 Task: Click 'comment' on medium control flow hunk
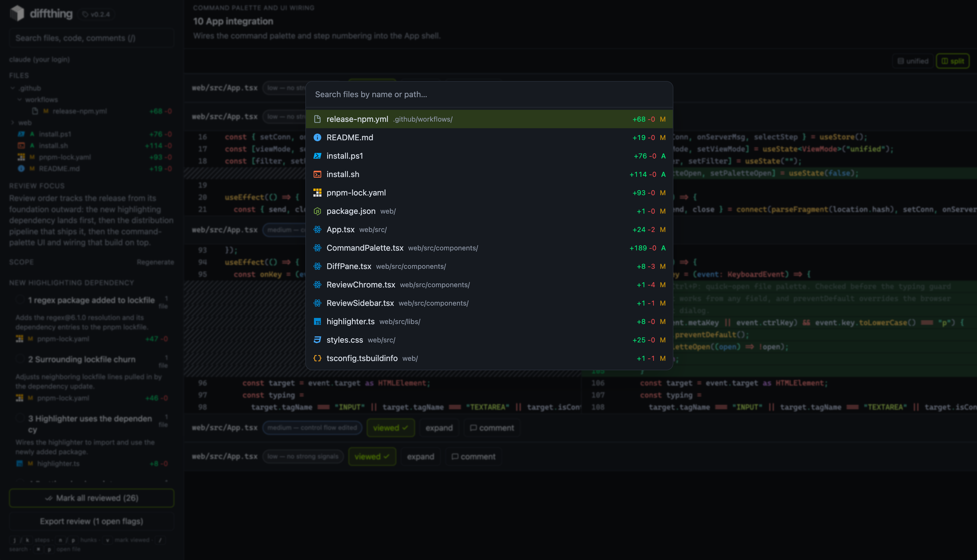pos(492,428)
